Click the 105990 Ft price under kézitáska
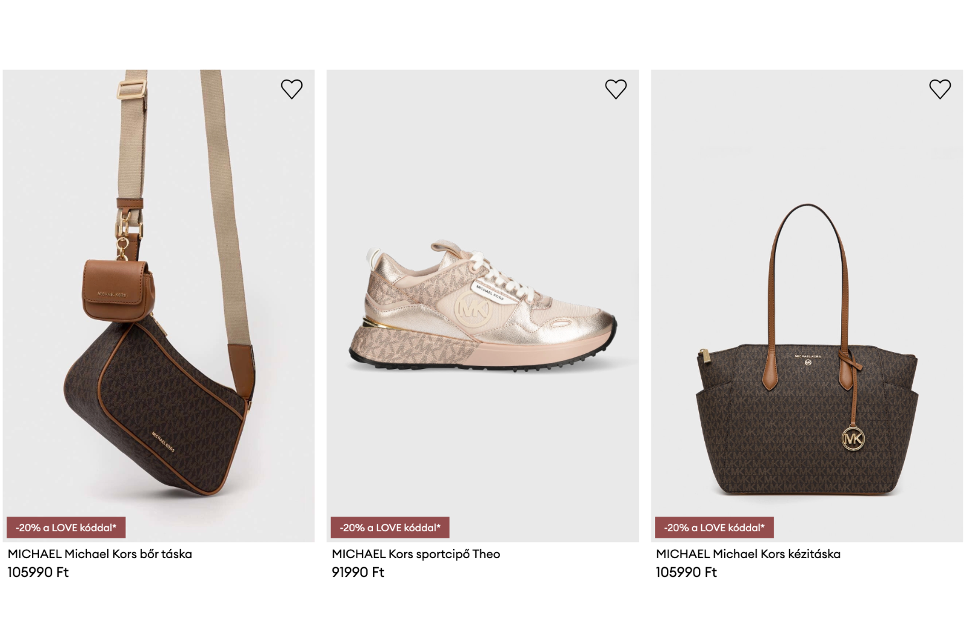Image resolution: width=964 pixels, height=642 pixels. click(x=686, y=572)
